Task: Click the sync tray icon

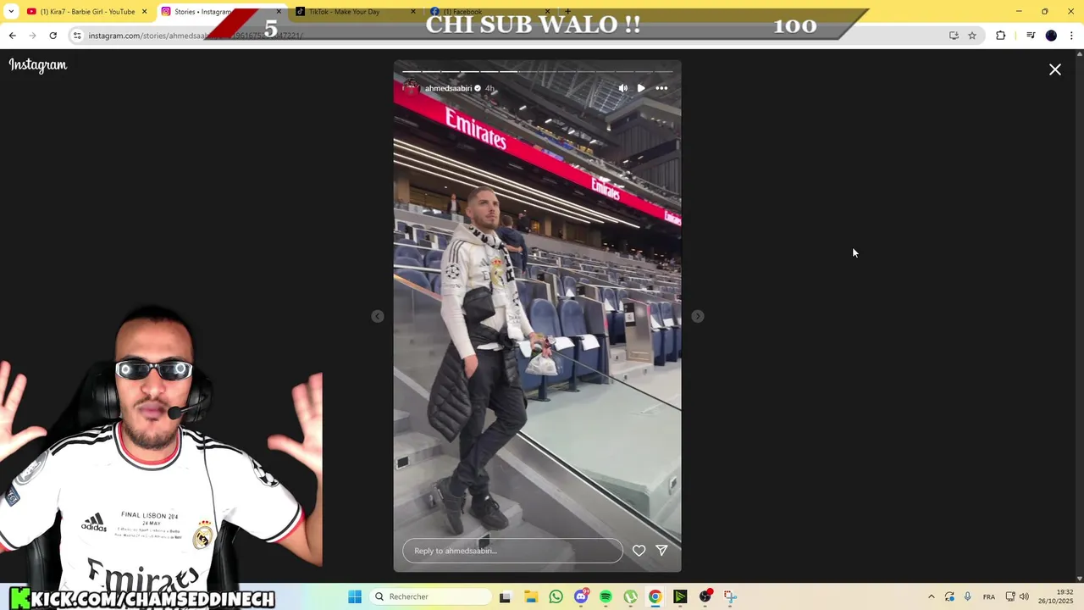Action: coord(949,596)
